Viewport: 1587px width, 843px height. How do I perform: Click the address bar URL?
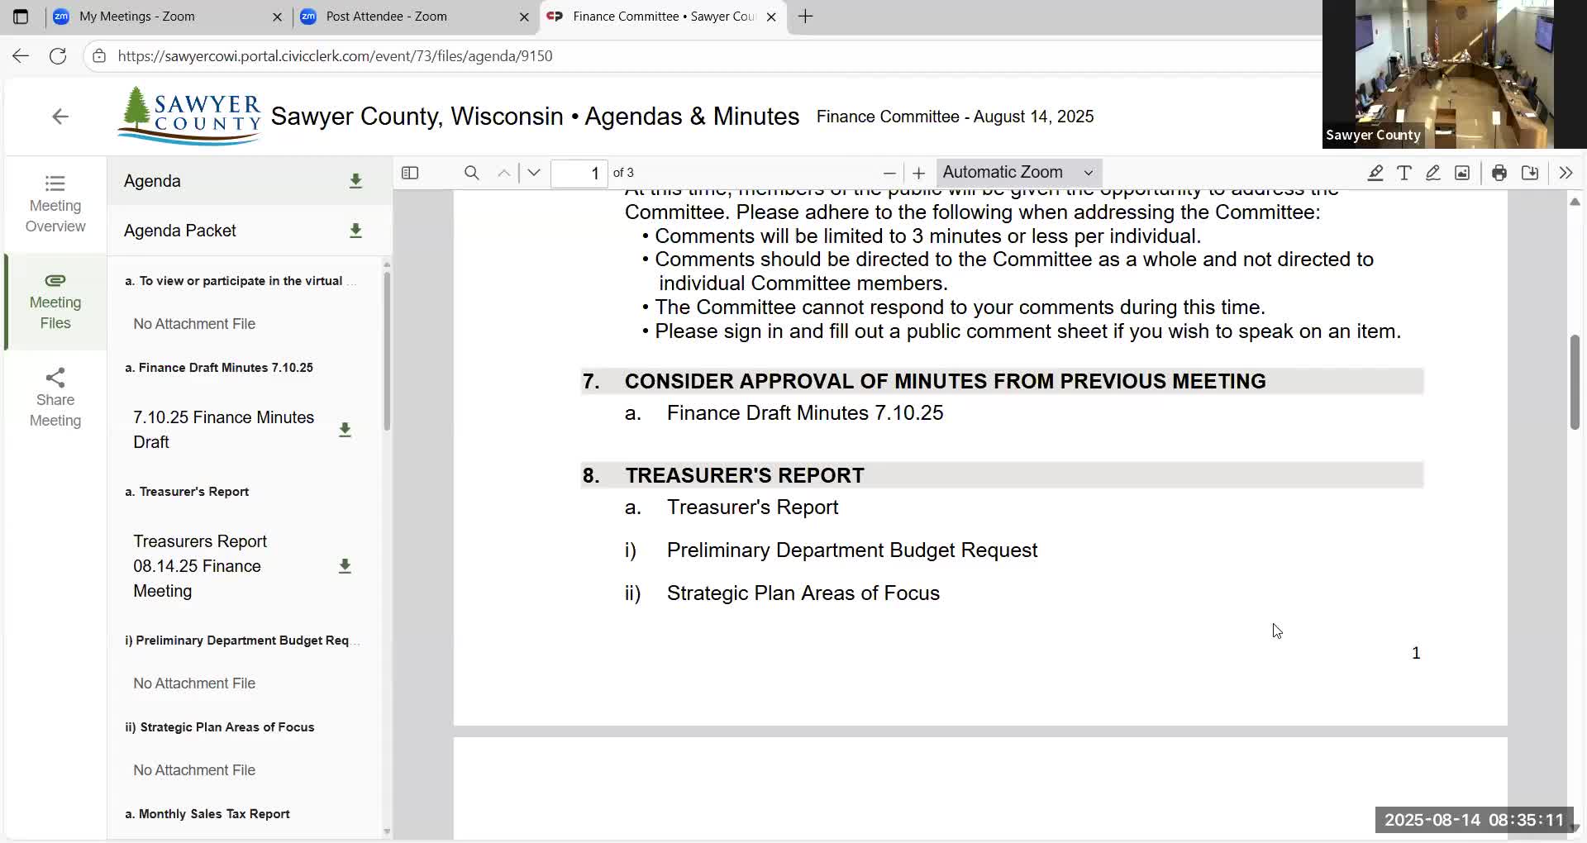(335, 56)
